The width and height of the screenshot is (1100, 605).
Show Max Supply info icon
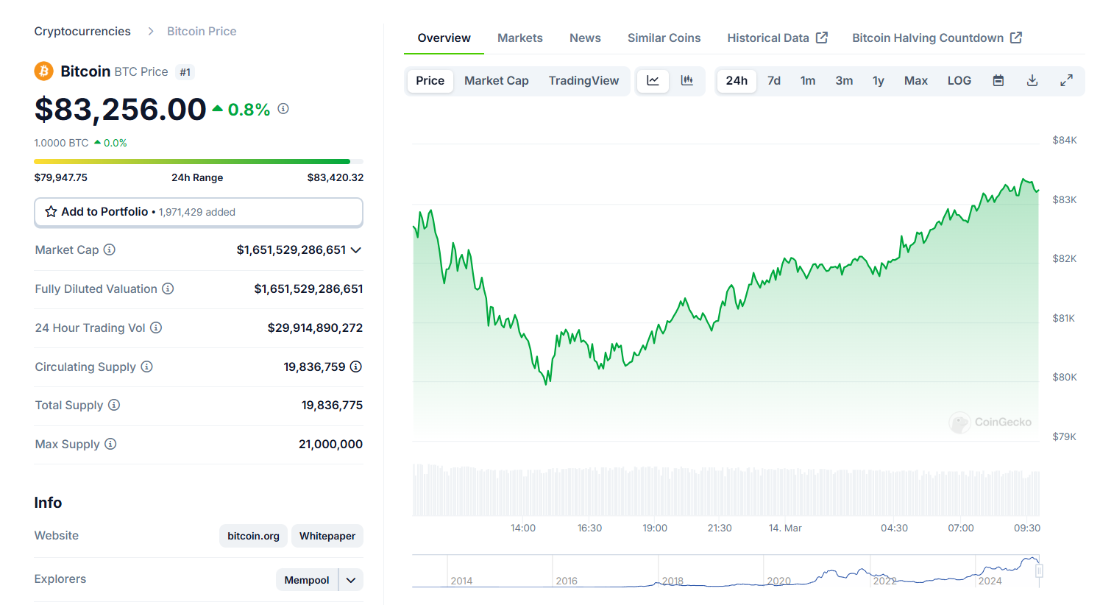110,444
